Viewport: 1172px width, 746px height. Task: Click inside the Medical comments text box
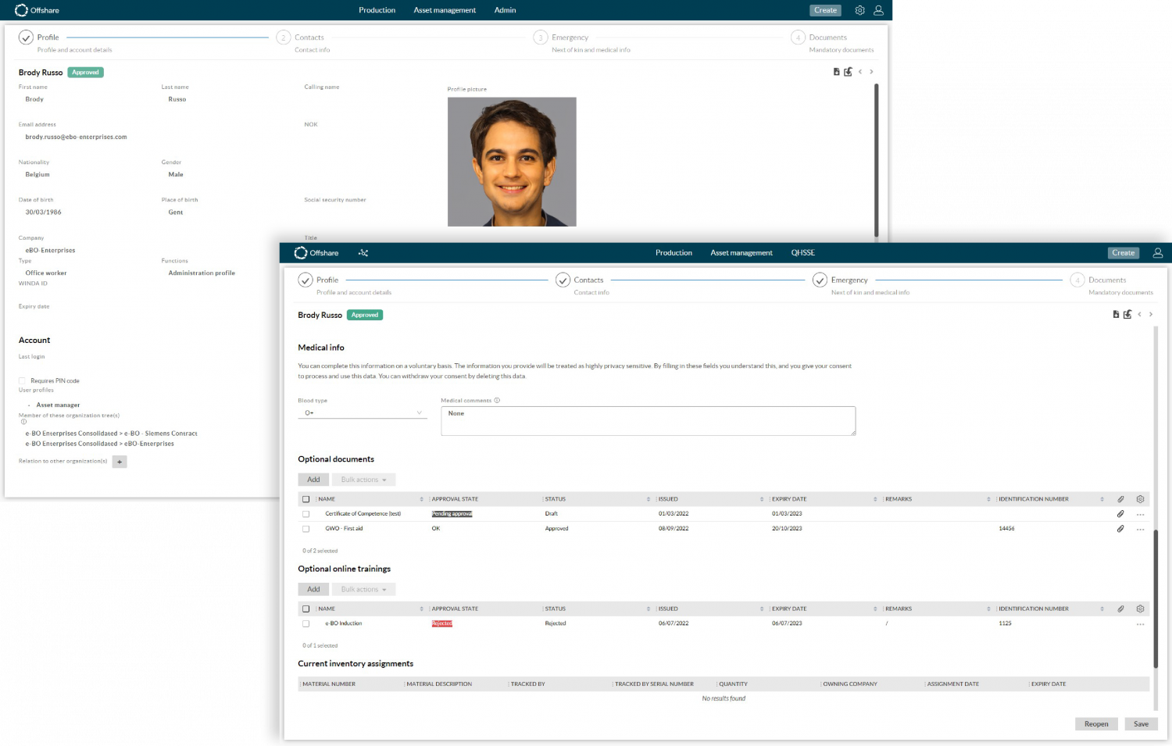tap(647, 421)
